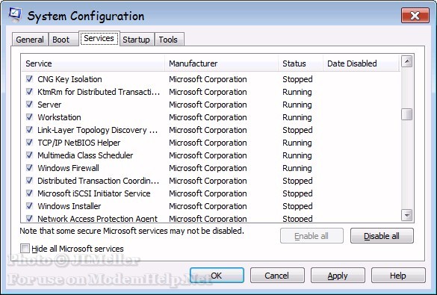Select the Workstation service name
This screenshot has height=295, width=437.
point(59,117)
